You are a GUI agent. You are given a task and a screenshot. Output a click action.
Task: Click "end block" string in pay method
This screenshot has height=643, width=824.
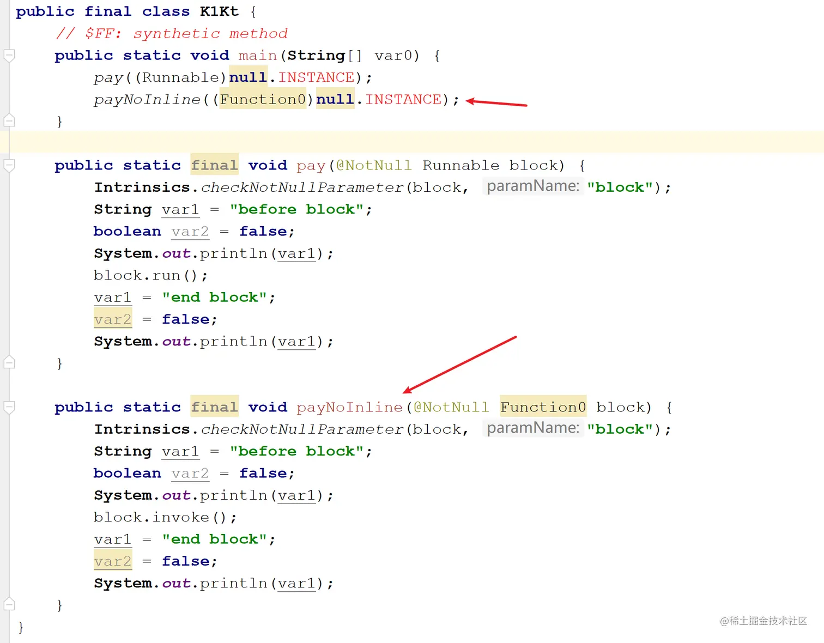tap(215, 297)
